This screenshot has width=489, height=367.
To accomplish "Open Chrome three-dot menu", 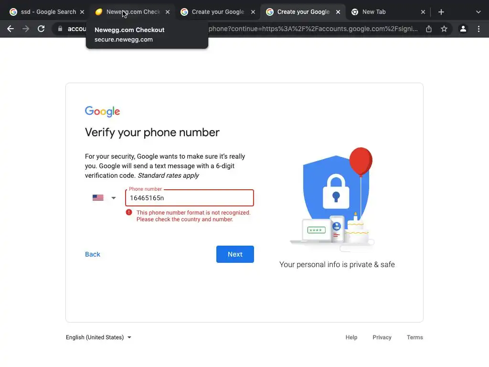I will point(478,29).
